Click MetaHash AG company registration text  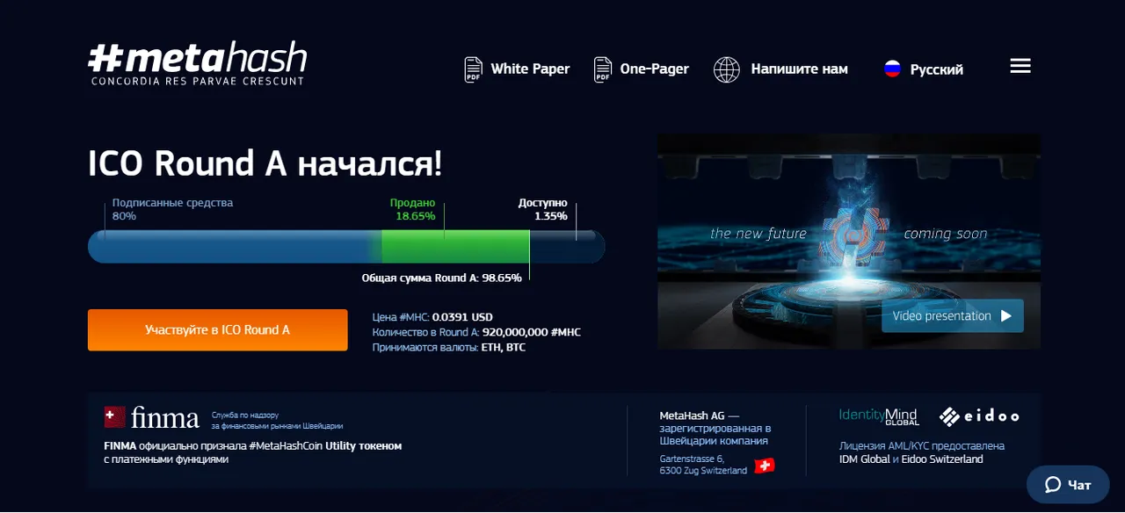coord(715,428)
